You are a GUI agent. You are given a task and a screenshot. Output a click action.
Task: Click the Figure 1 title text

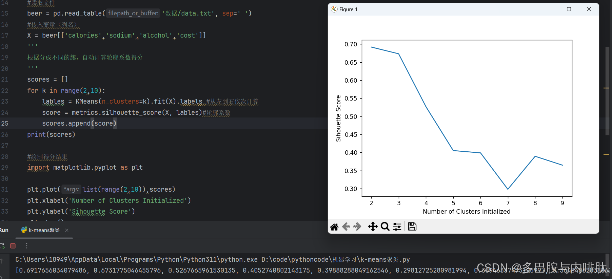point(348,9)
